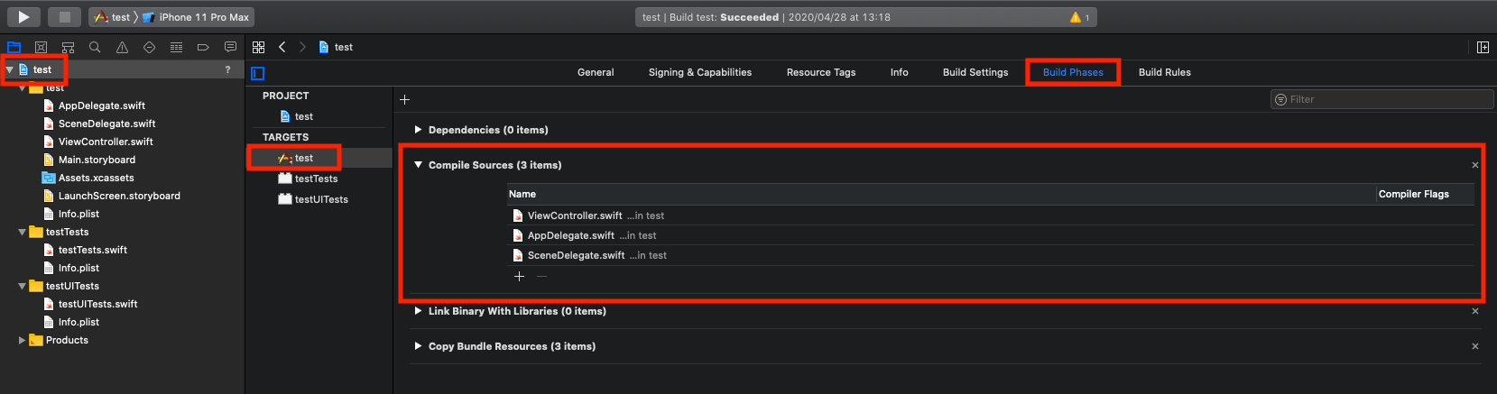Open the Source Control navigator
The image size is (1497, 394).
pos(41,47)
